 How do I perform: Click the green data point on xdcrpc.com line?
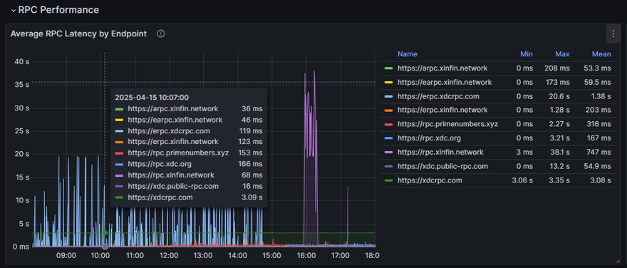click(x=105, y=233)
